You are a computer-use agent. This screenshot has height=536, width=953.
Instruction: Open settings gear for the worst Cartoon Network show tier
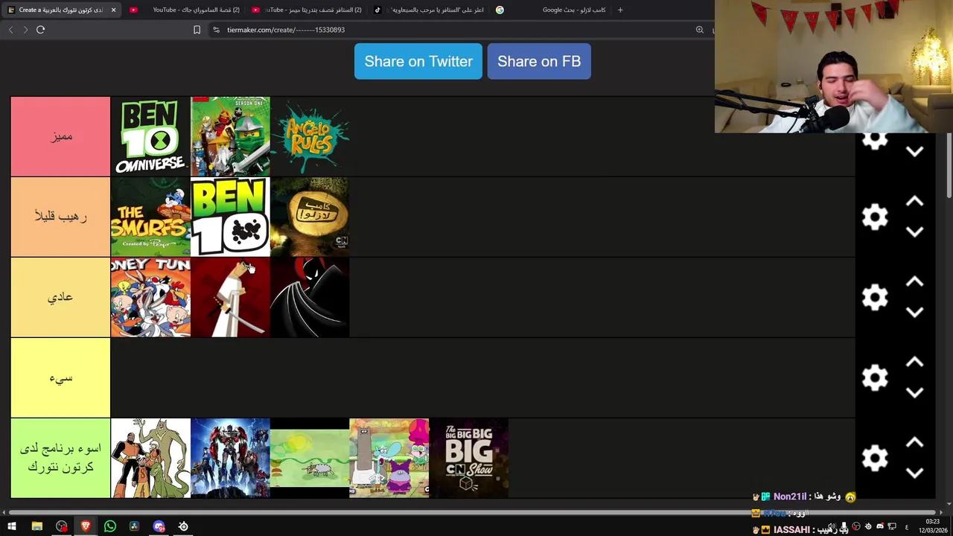[875, 458]
